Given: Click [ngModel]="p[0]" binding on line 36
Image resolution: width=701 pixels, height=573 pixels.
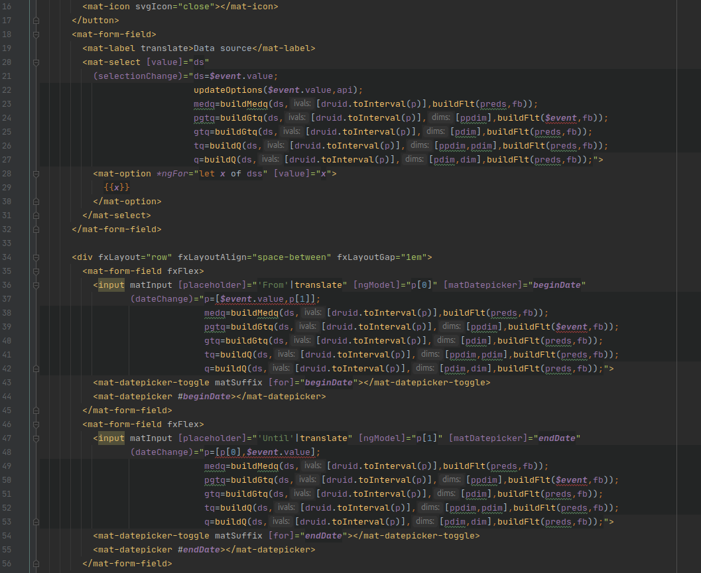Looking at the screenshot, I should pos(395,285).
